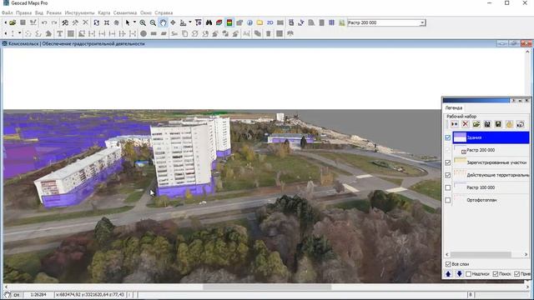Click the redo arrow in the toolbar
This screenshot has width=534, height=300.
54,22
